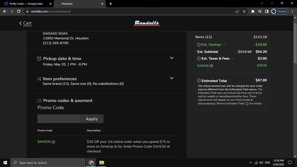Screen dimensions: 297x167
Task: Change ENG input language
Action: click(267, 163)
